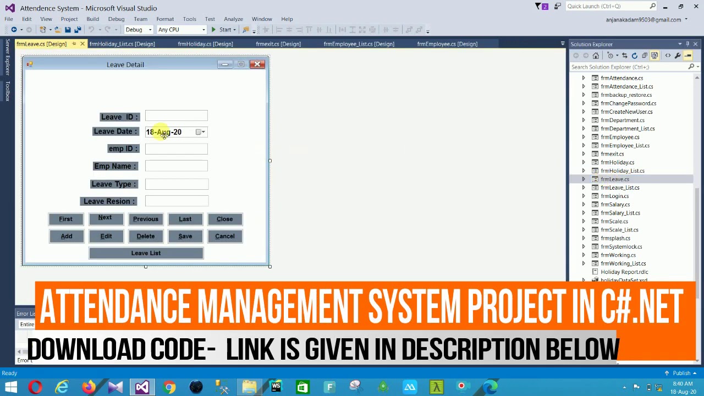Refresh Solution Explorer with circular arrow icon

click(x=634, y=56)
